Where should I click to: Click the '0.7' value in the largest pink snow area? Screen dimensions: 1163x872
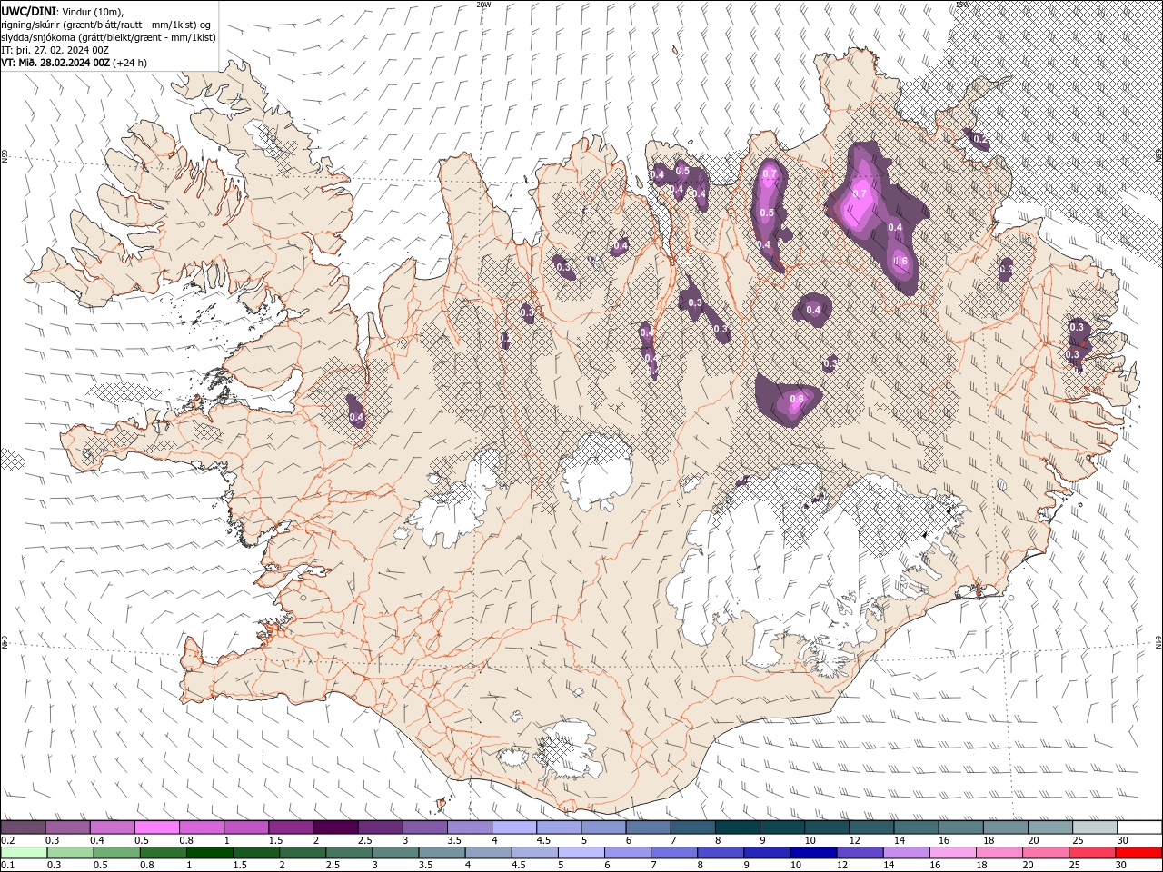coord(860,194)
